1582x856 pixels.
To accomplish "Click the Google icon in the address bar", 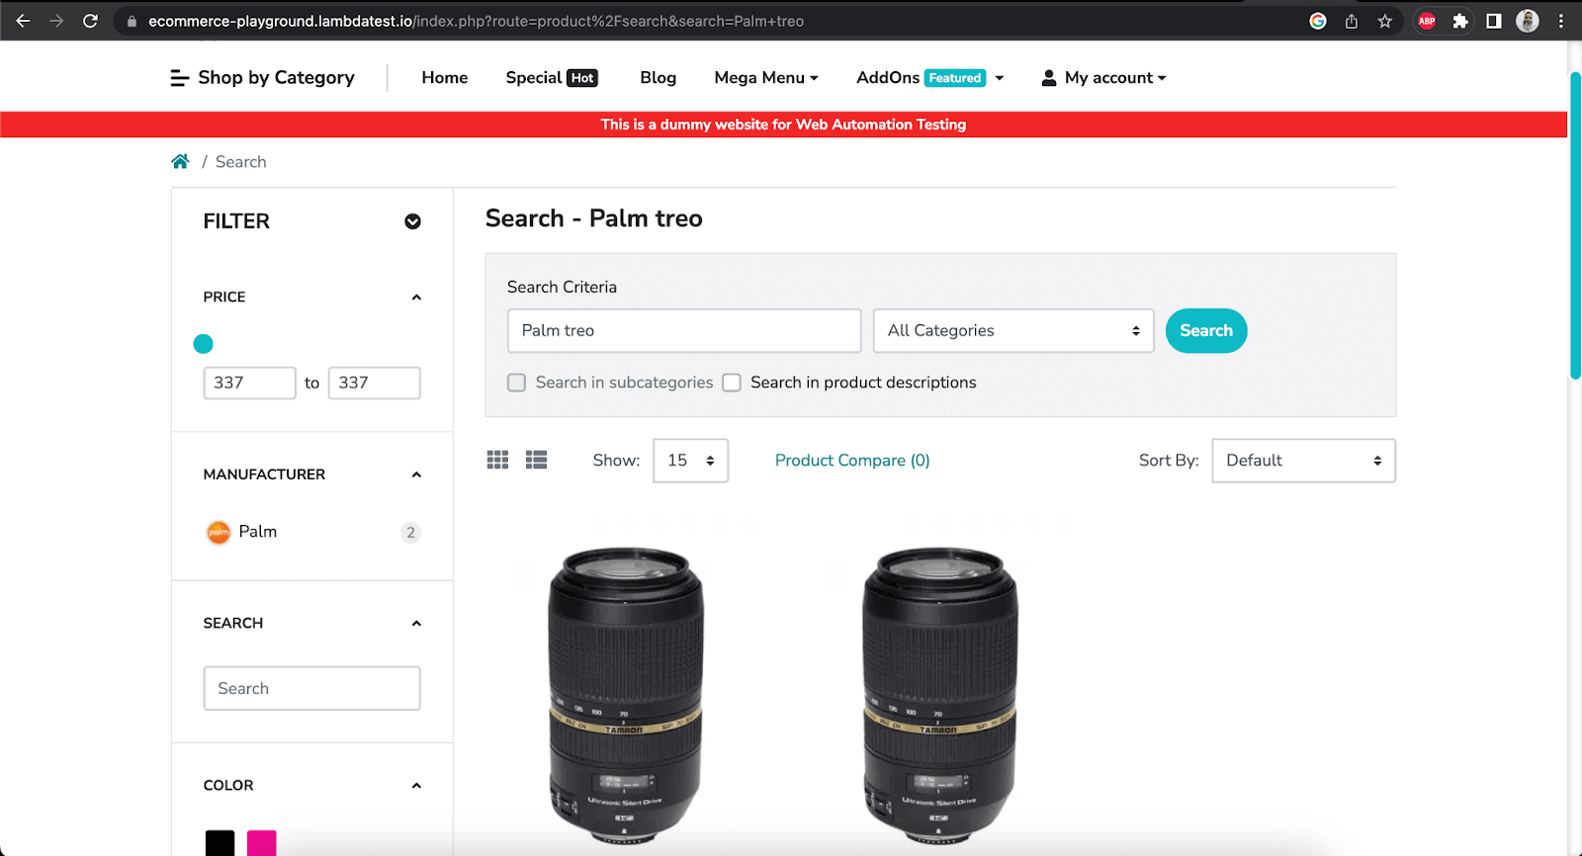I will click(1318, 21).
